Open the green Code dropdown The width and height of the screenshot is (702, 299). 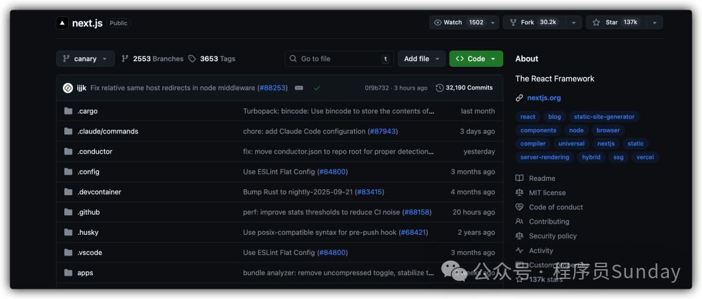(476, 58)
